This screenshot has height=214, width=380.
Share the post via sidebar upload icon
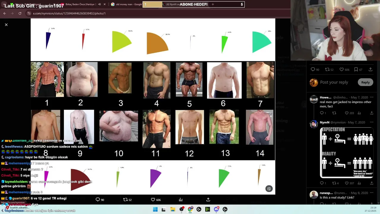tap(370, 70)
